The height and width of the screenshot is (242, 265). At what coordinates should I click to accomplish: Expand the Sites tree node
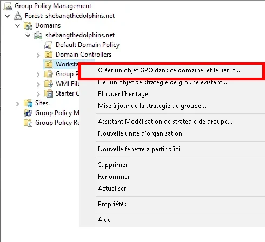tap(17, 104)
